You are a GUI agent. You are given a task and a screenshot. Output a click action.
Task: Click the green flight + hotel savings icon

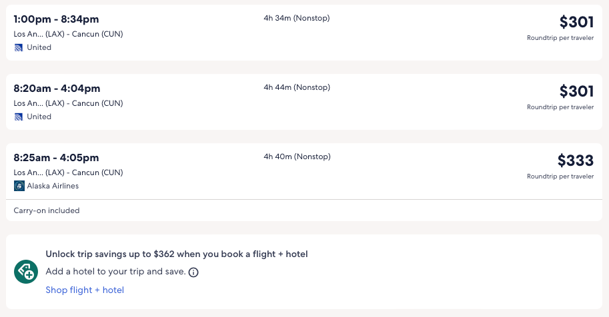[x=26, y=272]
